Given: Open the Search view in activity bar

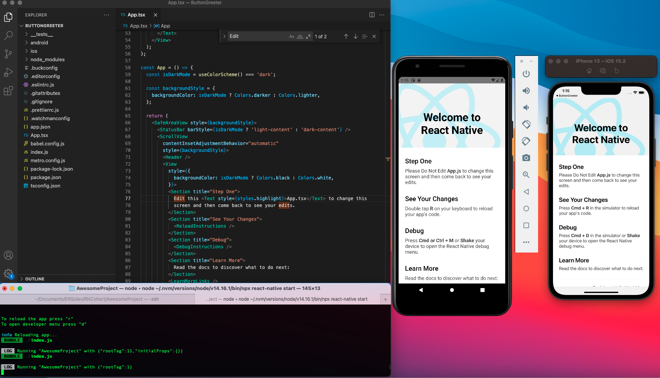Looking at the screenshot, I should 8,36.
